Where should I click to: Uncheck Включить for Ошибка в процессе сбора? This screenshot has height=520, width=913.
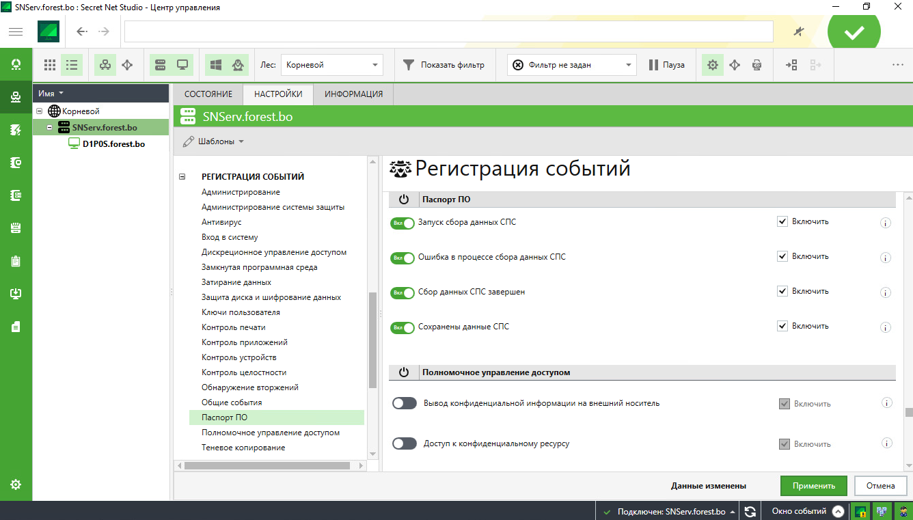pos(783,256)
